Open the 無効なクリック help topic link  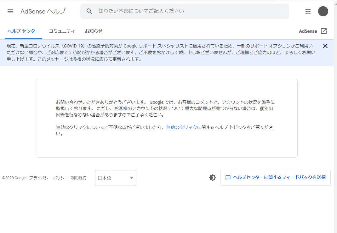click(x=181, y=127)
